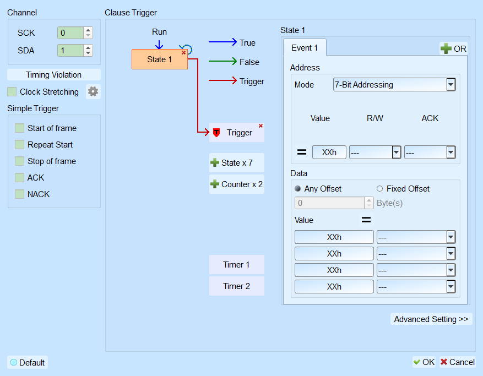Select the Trigger node

pos(237,133)
